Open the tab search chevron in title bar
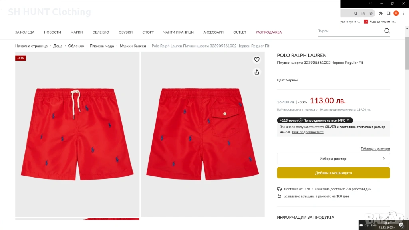409x230 pixels. [x=370, y=4]
